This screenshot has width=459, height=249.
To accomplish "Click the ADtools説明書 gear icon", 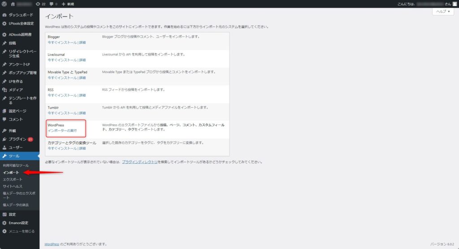I will (x=4, y=34).
